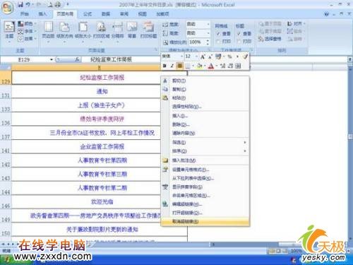This screenshot has height=265, width=353.
Task: Choose Copy (复制) in context menu
Action: pos(205,89)
